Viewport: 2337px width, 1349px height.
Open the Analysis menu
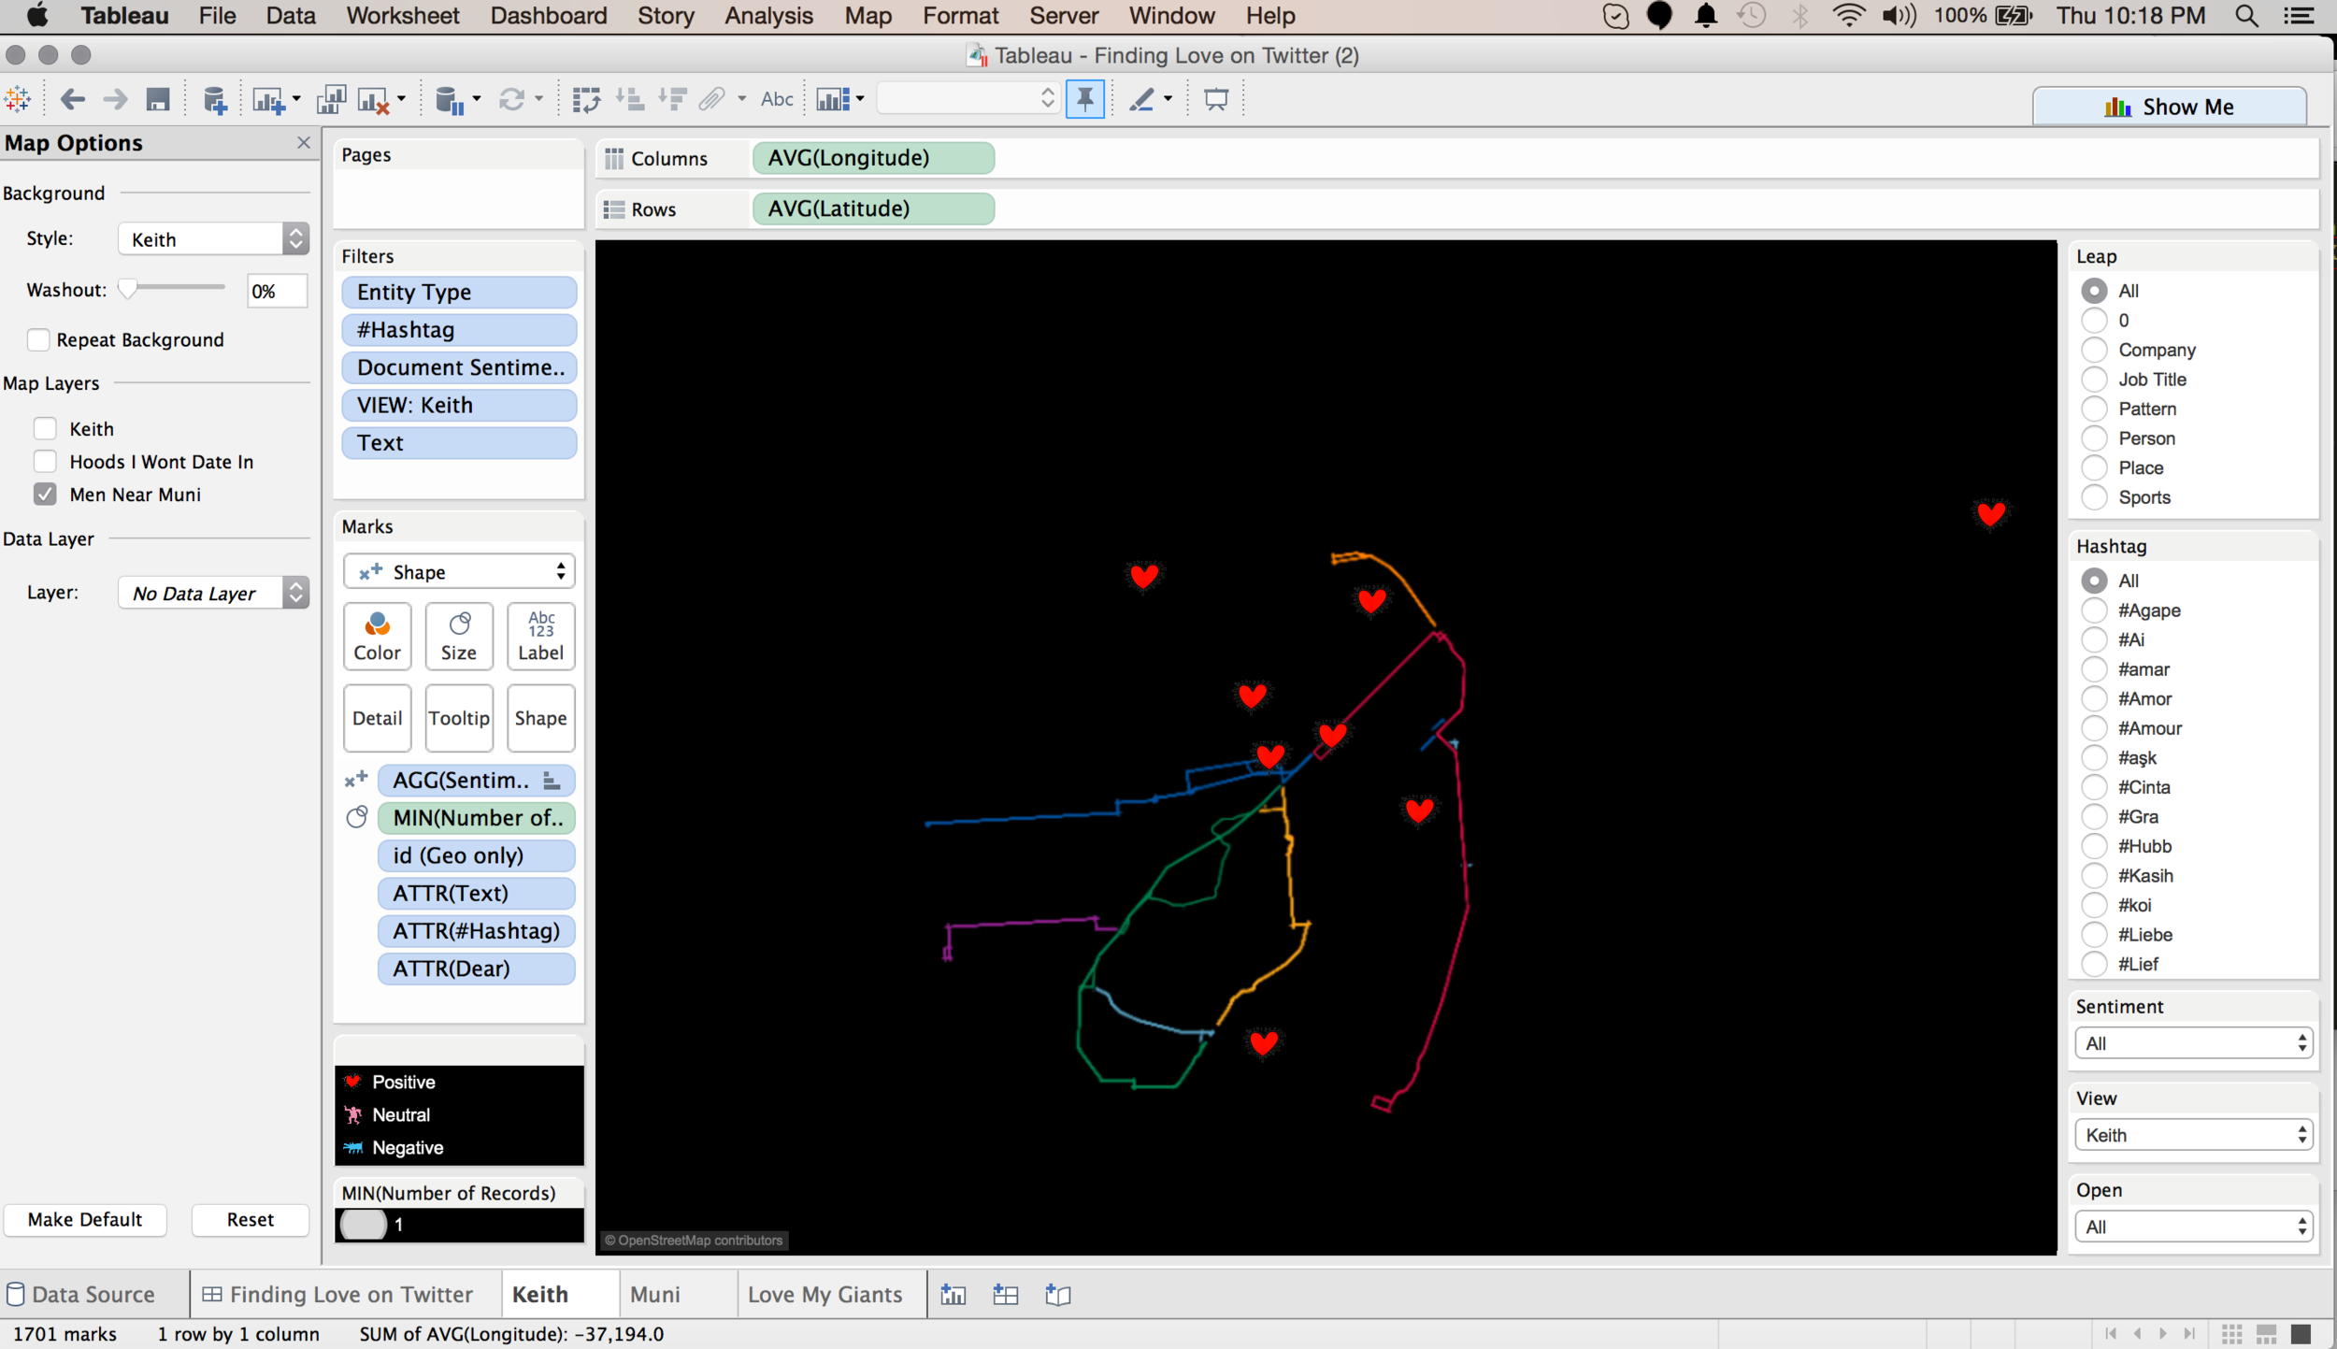click(768, 16)
